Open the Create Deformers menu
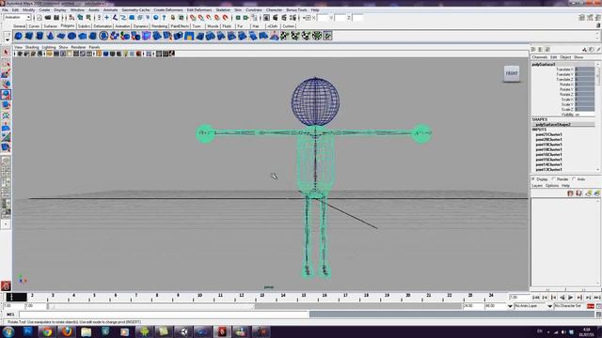This screenshot has width=602, height=338. point(168,10)
